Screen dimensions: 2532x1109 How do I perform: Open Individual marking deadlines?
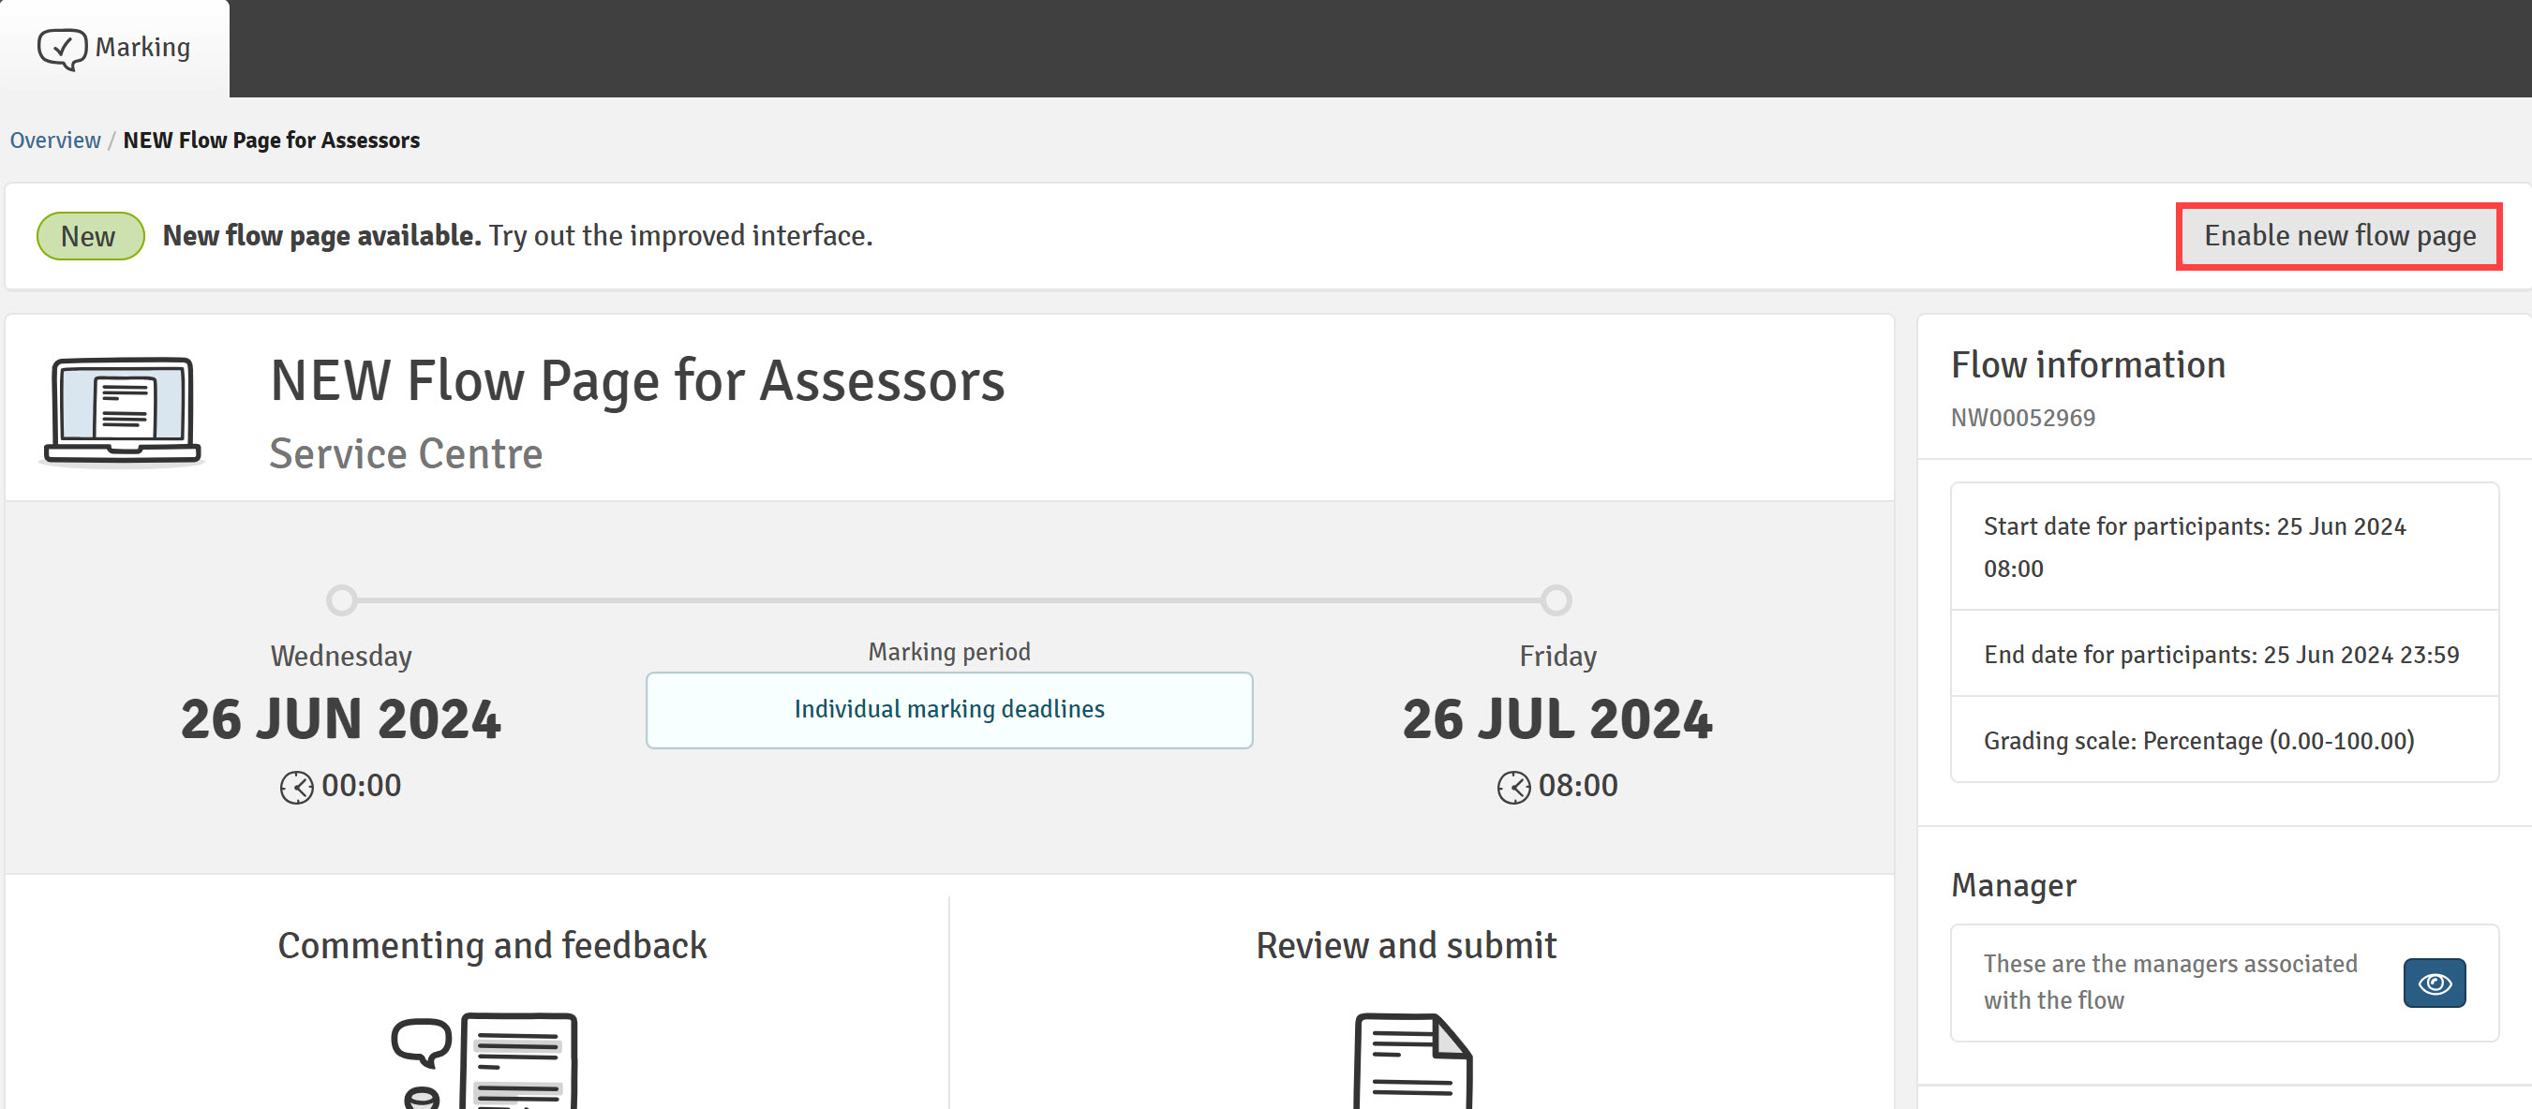(948, 709)
